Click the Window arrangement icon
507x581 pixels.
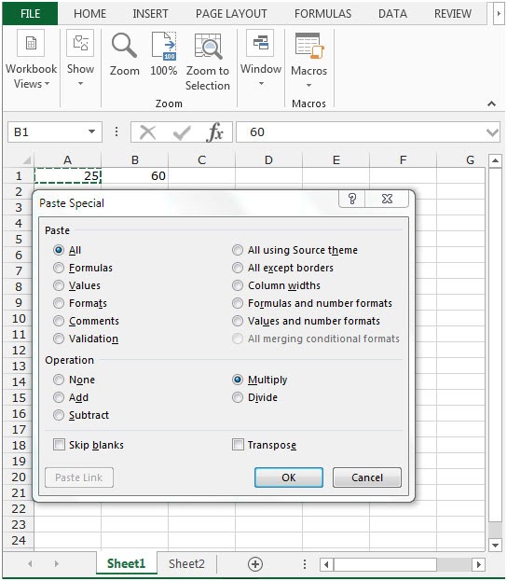coord(260,43)
